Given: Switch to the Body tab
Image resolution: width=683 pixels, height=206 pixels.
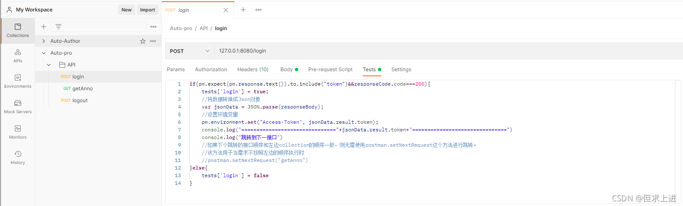Looking at the screenshot, I should pos(289,70).
